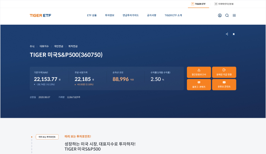Click the orange heading 미리 보는 투자포인트!
Screen dimensions: 266x154
tap(78, 137)
